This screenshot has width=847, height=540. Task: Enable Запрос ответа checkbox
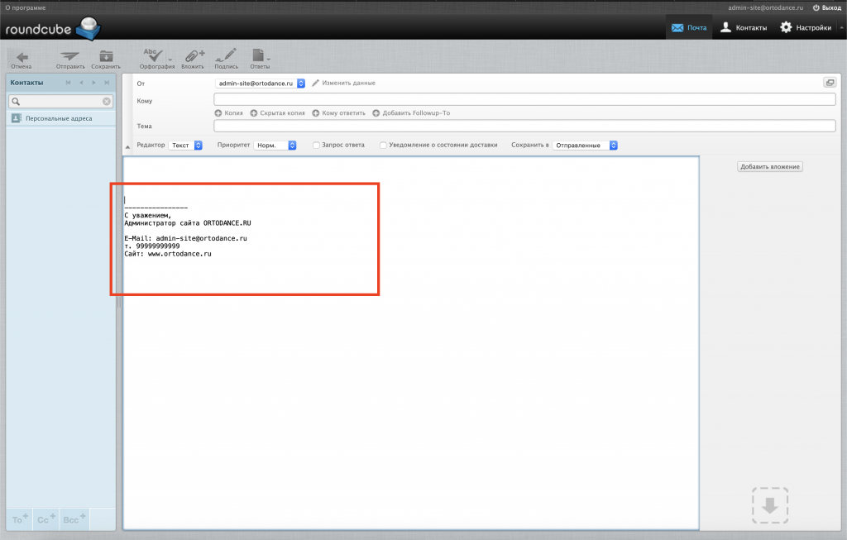click(x=316, y=146)
